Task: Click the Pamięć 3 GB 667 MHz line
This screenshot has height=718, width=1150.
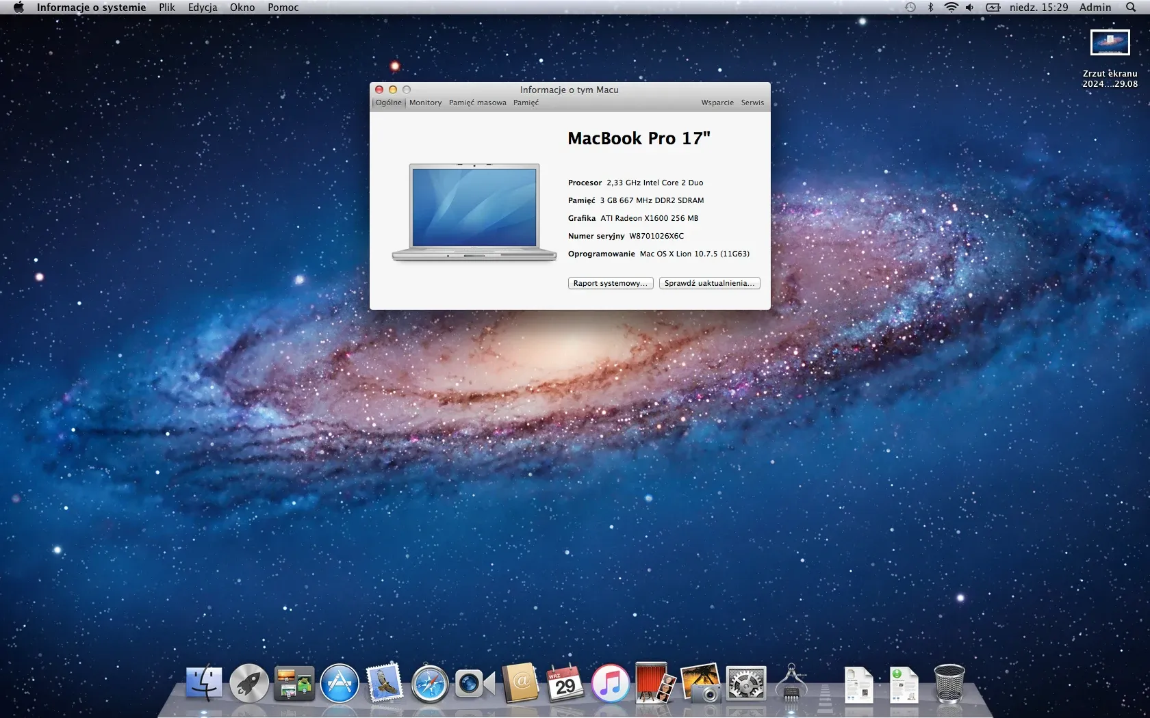Action: click(x=636, y=200)
